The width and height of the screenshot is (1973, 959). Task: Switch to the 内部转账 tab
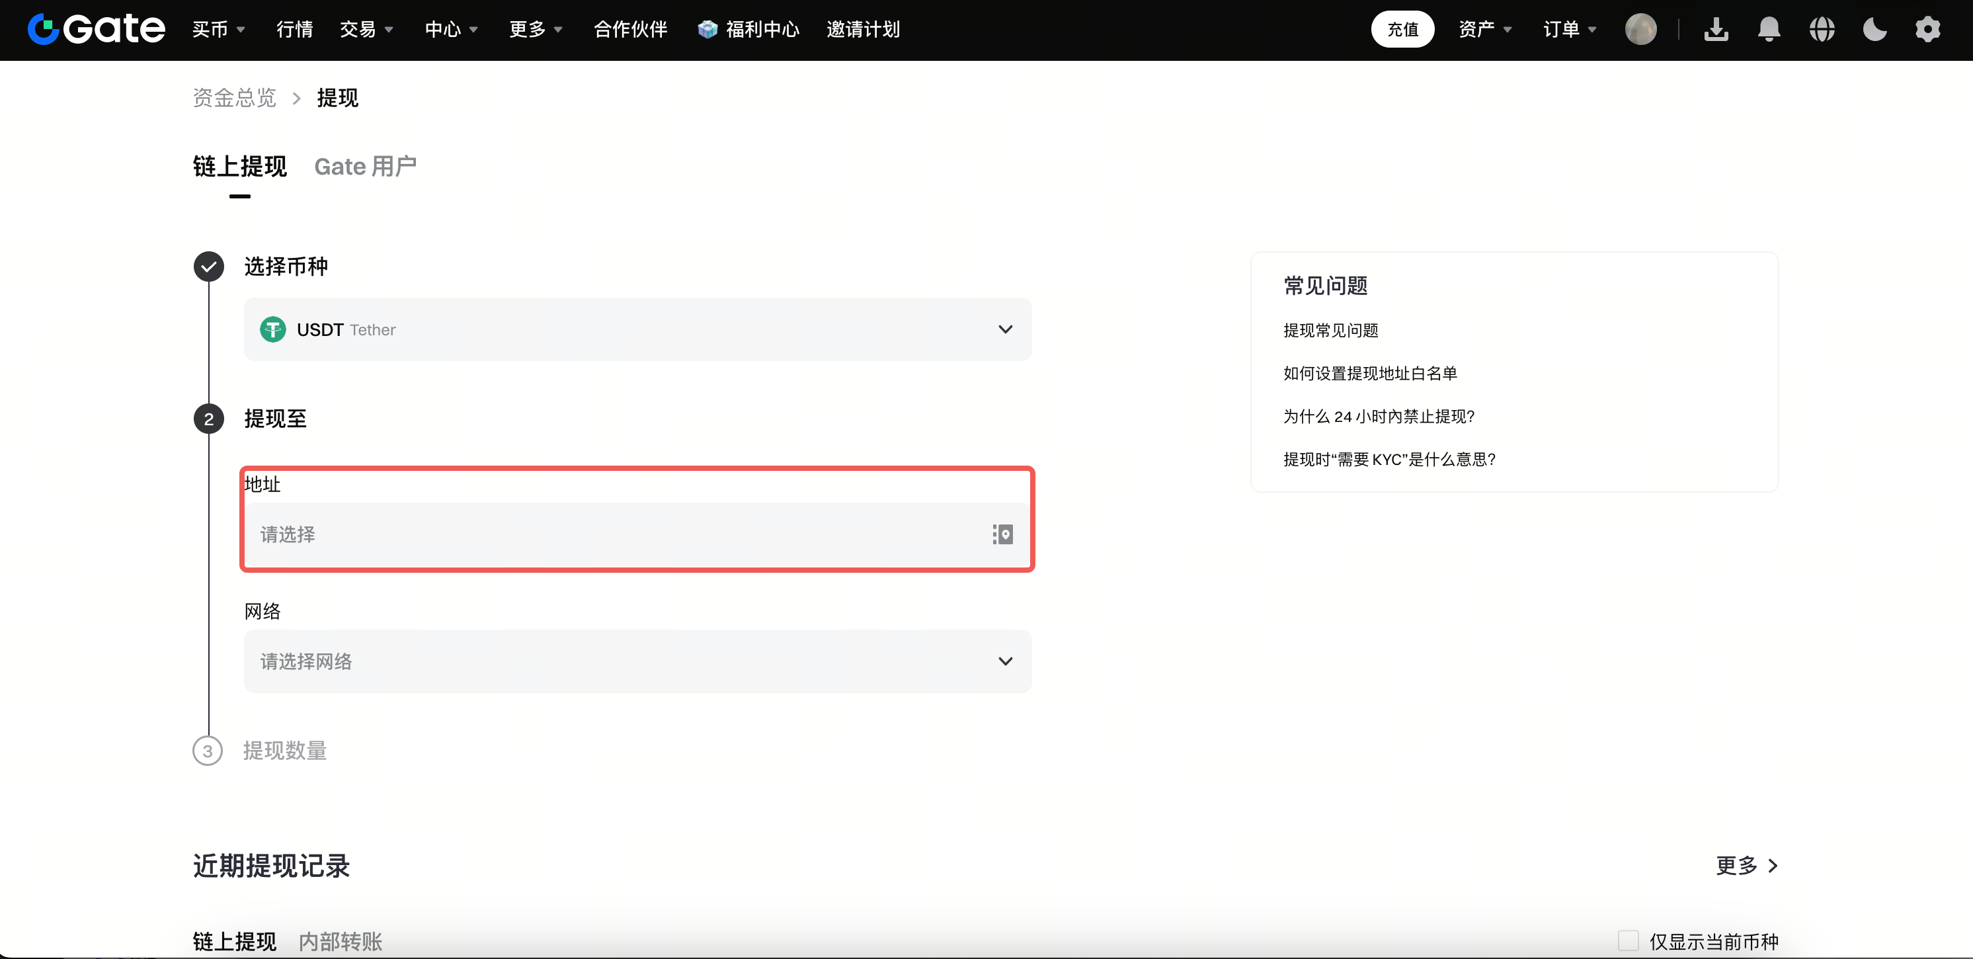[340, 941]
